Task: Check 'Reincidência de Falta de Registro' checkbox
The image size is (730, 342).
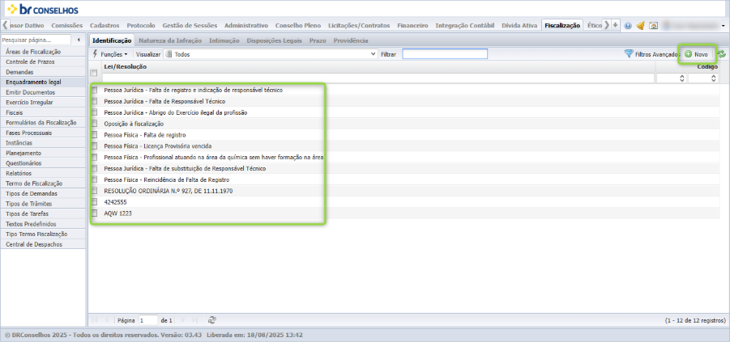Action: pos(95,179)
